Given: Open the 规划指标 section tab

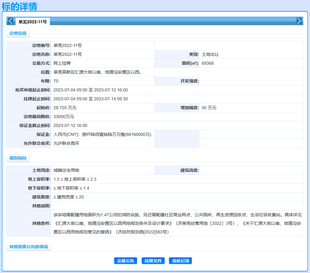Looking at the screenshot, I should [18, 158].
